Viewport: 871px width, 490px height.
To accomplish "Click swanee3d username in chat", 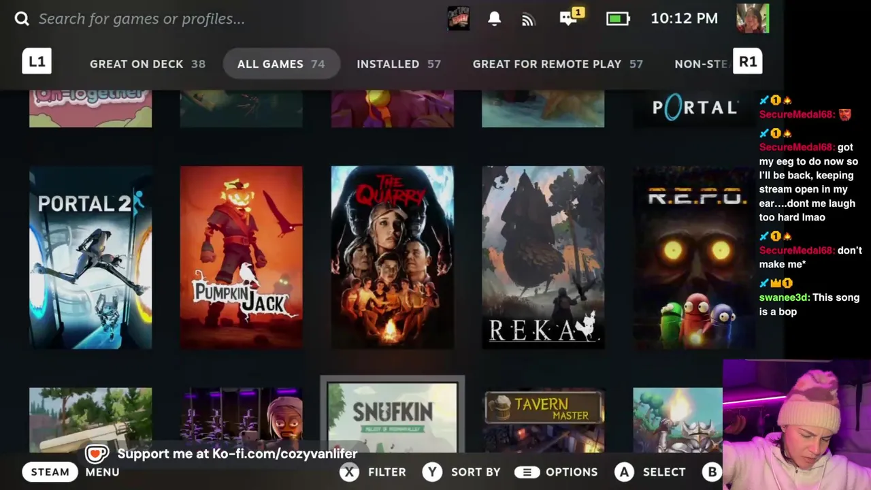I will [x=783, y=297].
